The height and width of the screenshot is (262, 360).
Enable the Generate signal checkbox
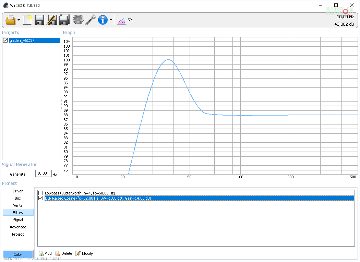click(7, 174)
